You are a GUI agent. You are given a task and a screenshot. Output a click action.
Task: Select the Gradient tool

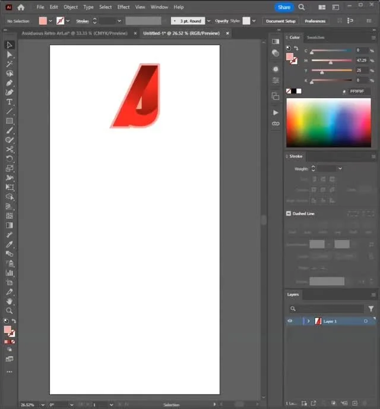click(x=9, y=225)
